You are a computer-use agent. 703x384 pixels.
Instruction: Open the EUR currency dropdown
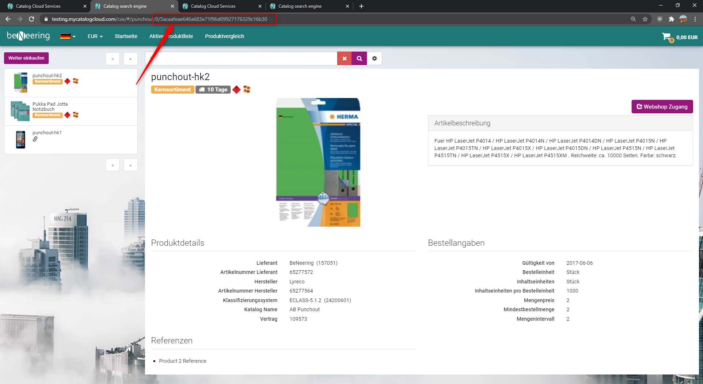point(95,36)
